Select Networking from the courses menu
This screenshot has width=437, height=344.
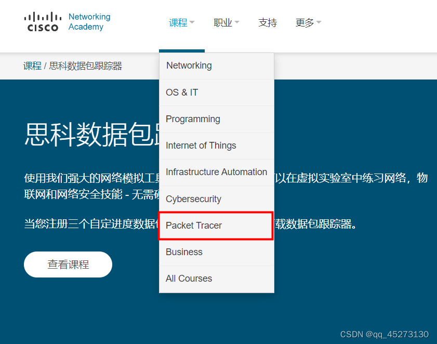[217, 66]
